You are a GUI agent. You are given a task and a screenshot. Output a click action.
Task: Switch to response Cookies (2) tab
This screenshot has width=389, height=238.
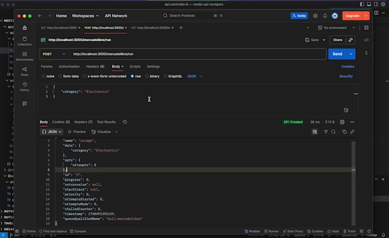click(x=61, y=122)
